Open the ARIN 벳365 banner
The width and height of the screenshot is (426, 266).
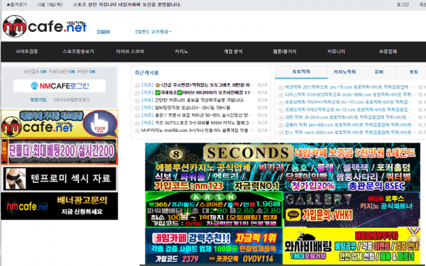click(214, 209)
